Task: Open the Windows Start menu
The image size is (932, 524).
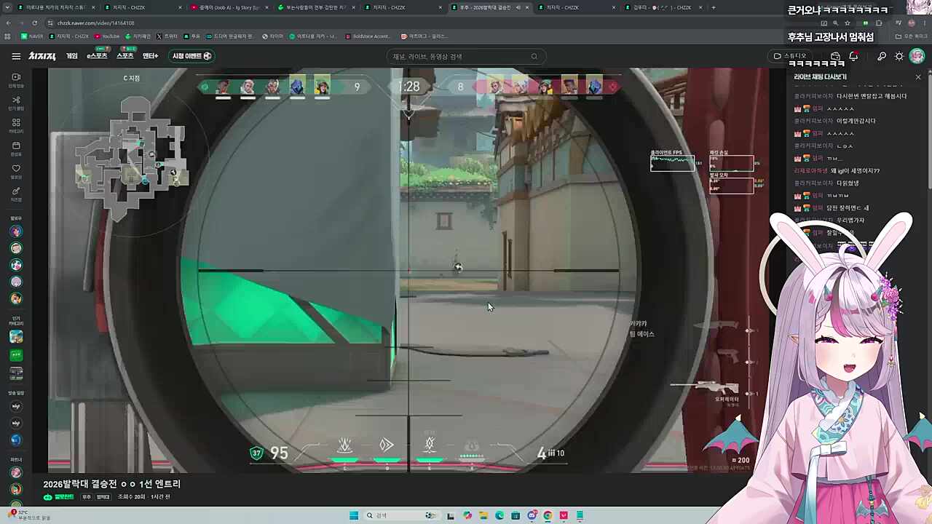Action: [354, 515]
